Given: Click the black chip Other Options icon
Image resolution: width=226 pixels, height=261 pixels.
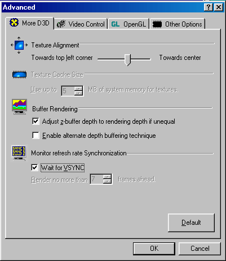Looking at the screenshot, I should pos(157,24).
